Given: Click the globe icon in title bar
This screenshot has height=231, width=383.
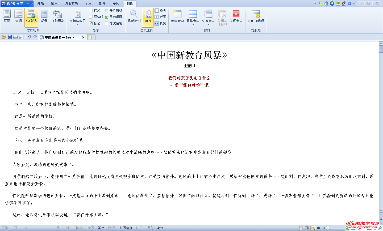Looking at the screenshot, I should tap(332, 3).
